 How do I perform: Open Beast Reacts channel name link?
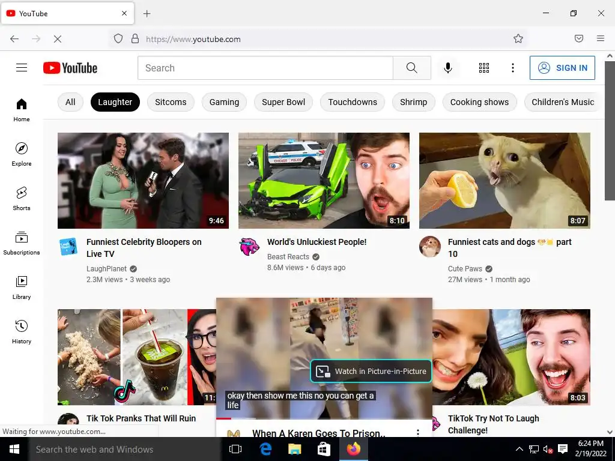288,257
